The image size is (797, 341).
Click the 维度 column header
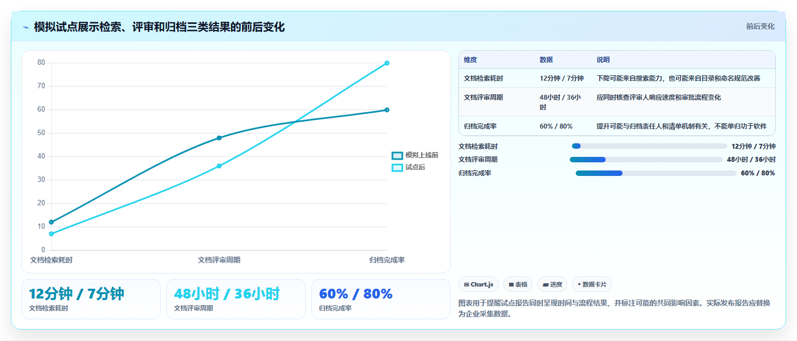(x=470, y=60)
